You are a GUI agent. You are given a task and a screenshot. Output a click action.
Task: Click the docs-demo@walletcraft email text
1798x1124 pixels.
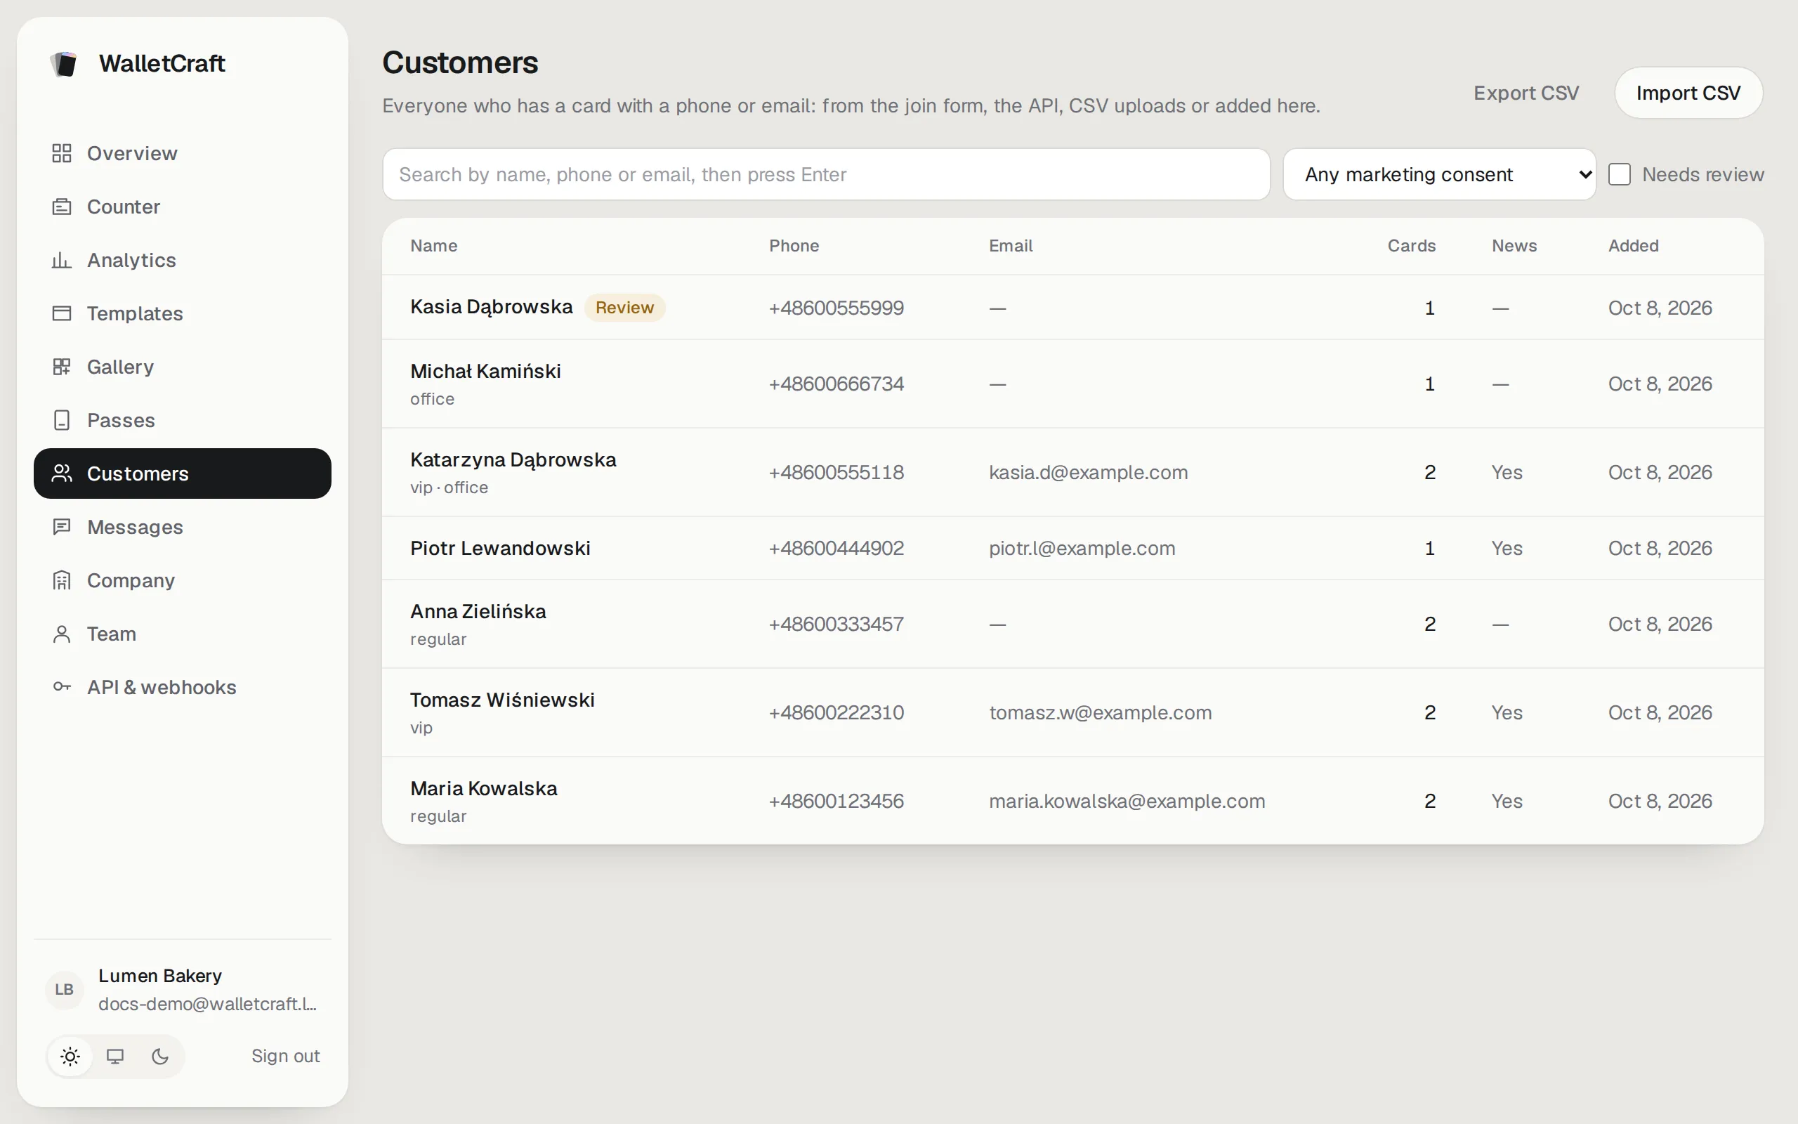coord(207,1004)
